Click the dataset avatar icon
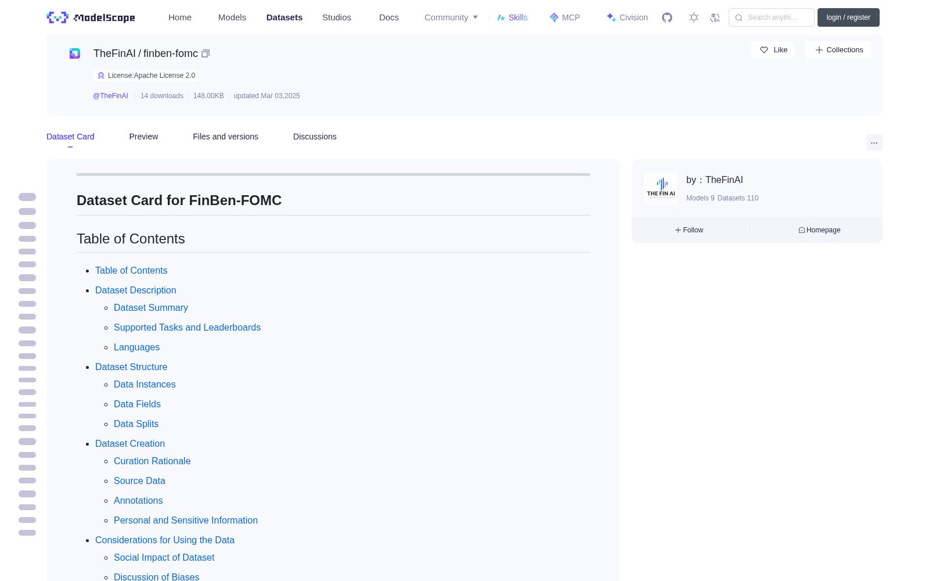The width and height of the screenshot is (929, 581). coord(75,53)
